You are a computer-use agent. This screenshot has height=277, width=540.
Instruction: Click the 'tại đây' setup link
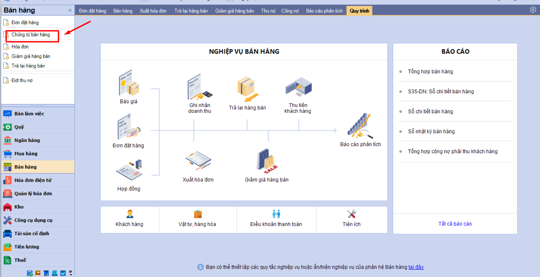coord(416,267)
